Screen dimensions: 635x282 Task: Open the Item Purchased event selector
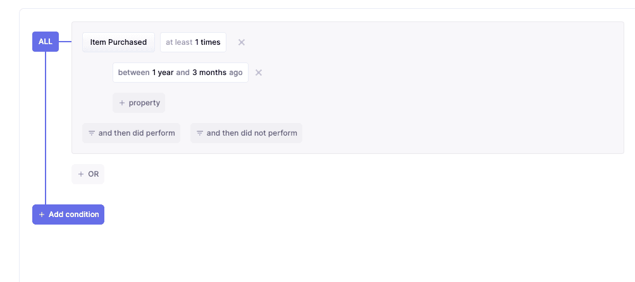tap(118, 42)
